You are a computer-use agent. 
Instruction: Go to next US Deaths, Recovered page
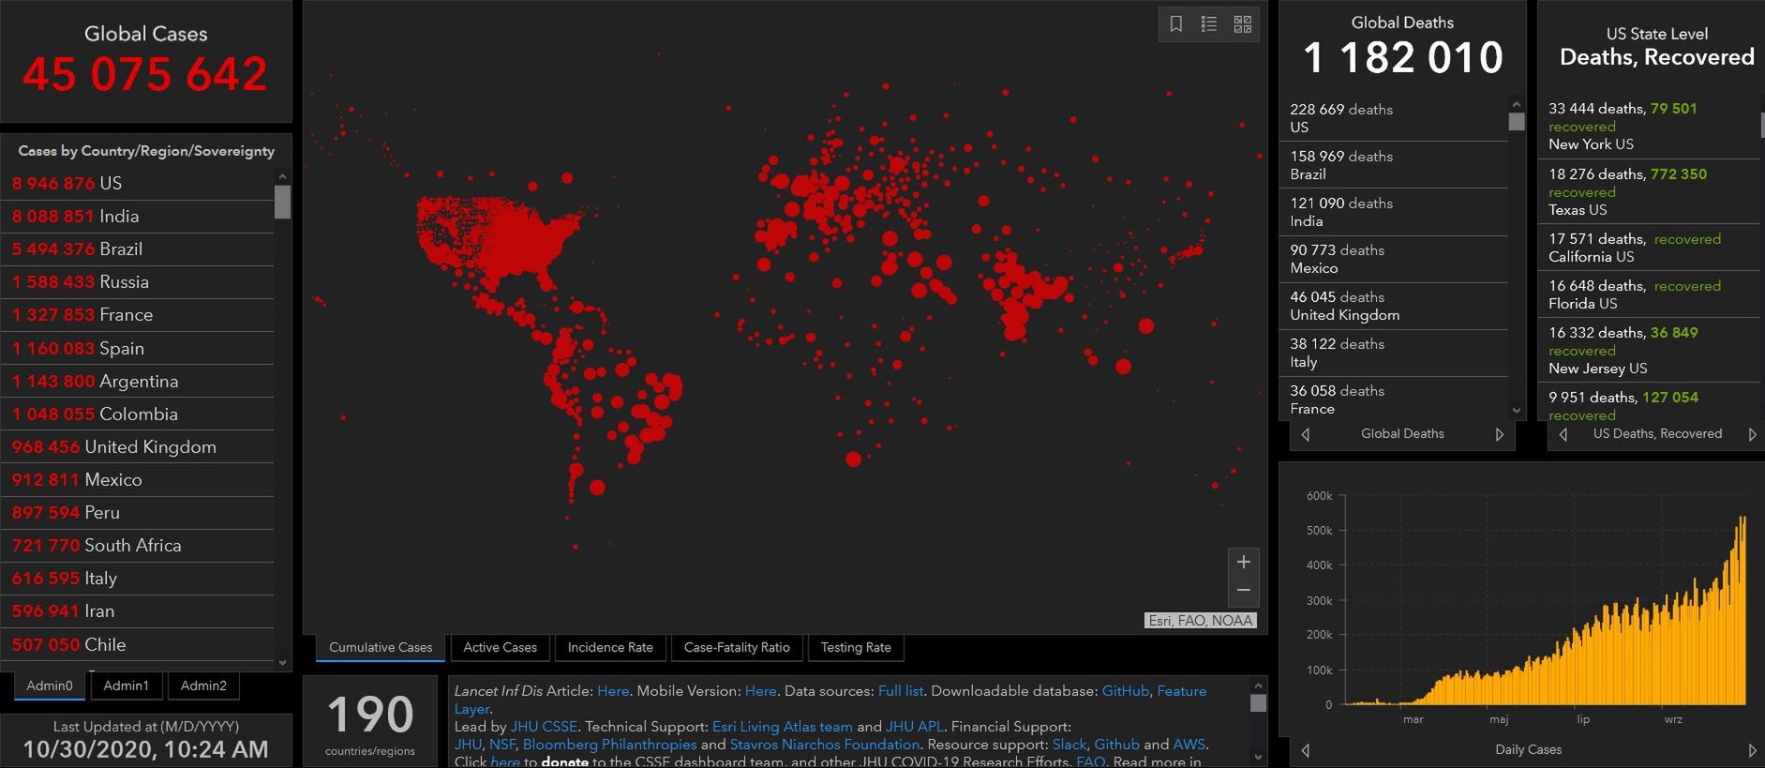(1752, 434)
